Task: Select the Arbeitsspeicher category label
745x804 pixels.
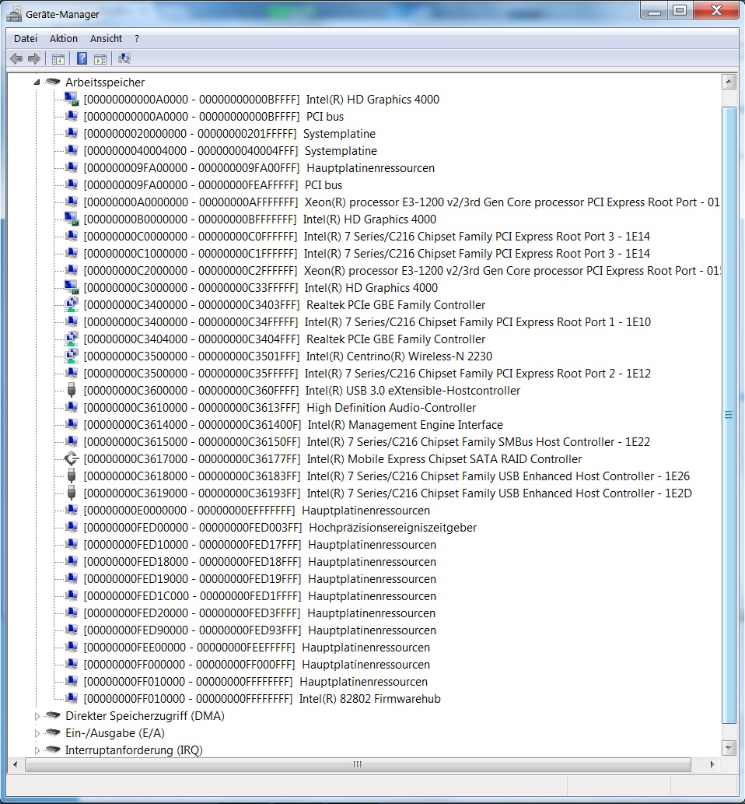Action: [105, 82]
